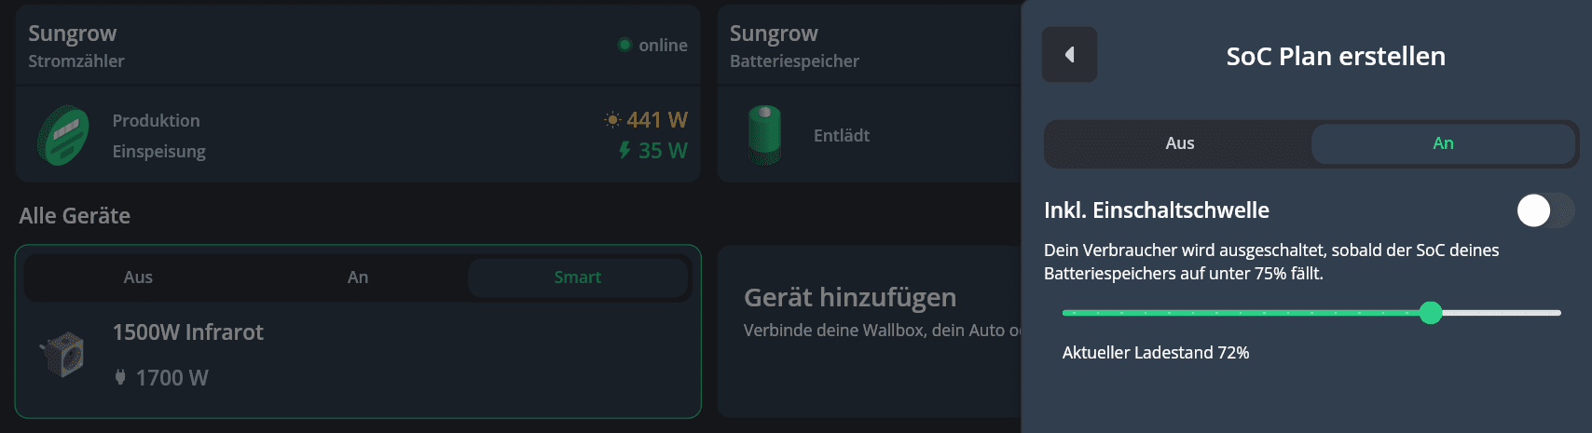
Task: Click the SoC threshold slider handle
Action: tap(1431, 313)
